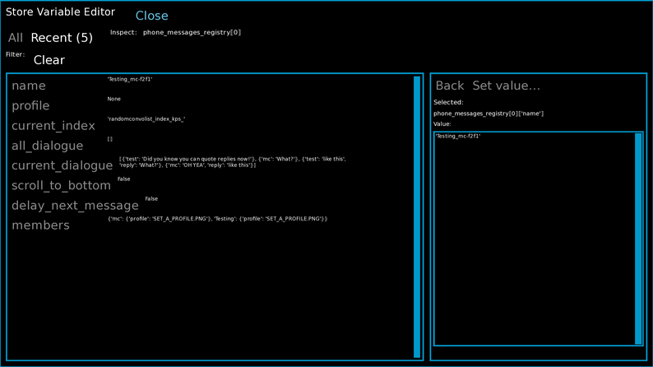Screen dimensions: 653x367
Task: Go Back in the value panel
Action: tap(449, 86)
